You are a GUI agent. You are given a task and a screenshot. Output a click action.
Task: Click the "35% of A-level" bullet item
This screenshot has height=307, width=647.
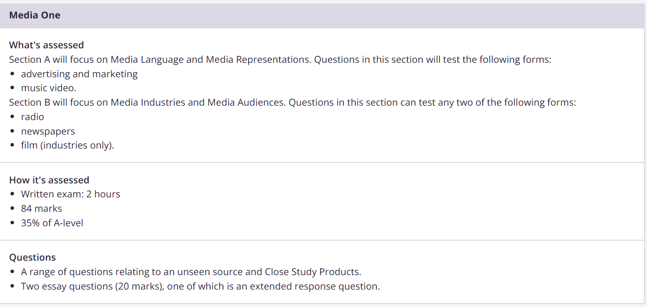click(52, 223)
